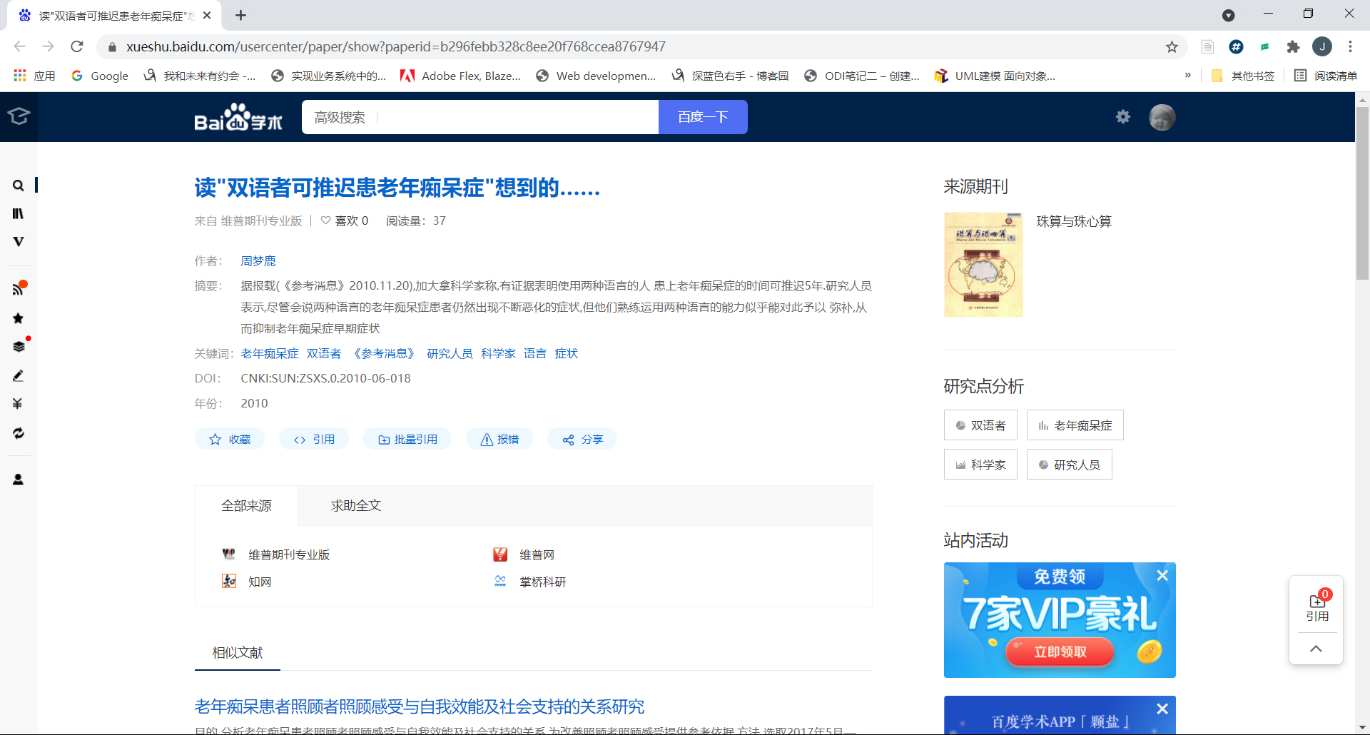Click the 研究人员 research analysis tag
Image resolution: width=1370 pixels, height=735 pixels.
coord(1070,465)
